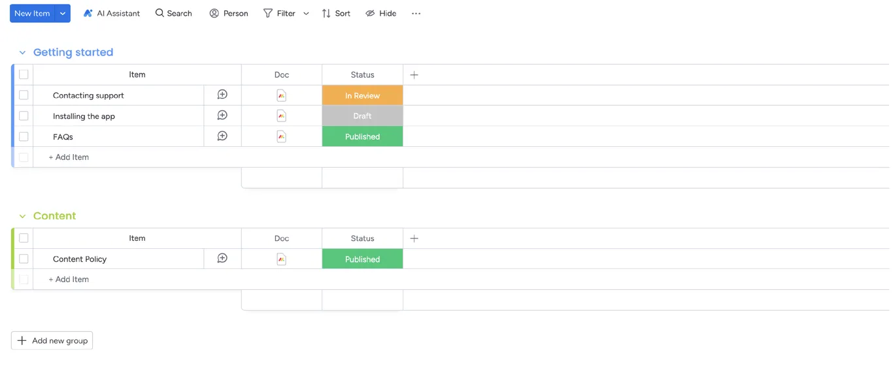Add an item under Content group
The width and height of the screenshot is (893, 382).
[68, 279]
